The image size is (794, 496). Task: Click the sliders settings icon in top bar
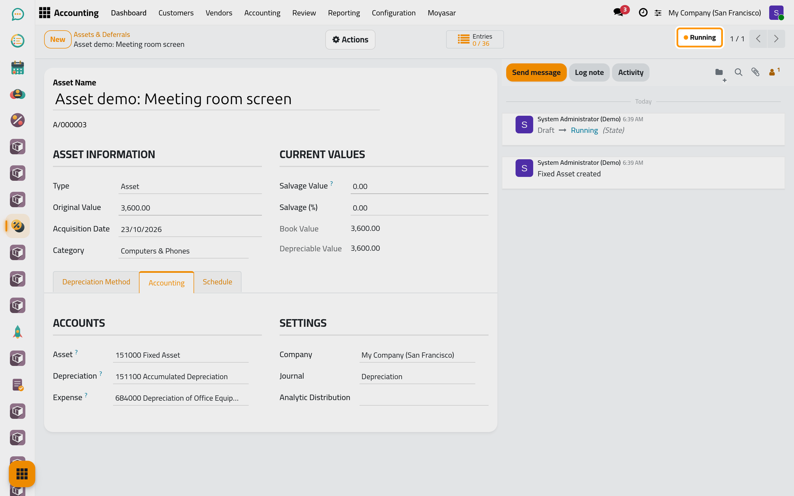point(658,13)
